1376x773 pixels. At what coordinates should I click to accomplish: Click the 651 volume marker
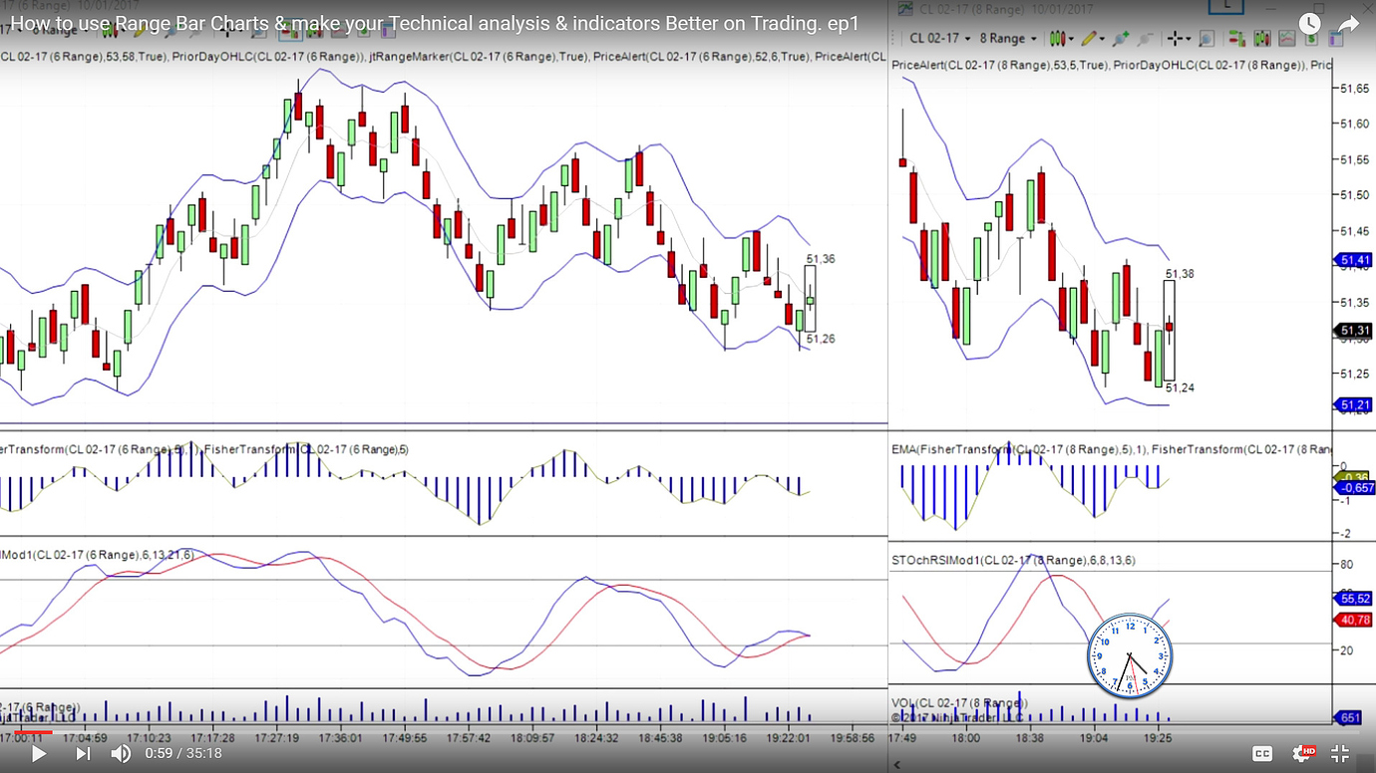[x=1349, y=717]
